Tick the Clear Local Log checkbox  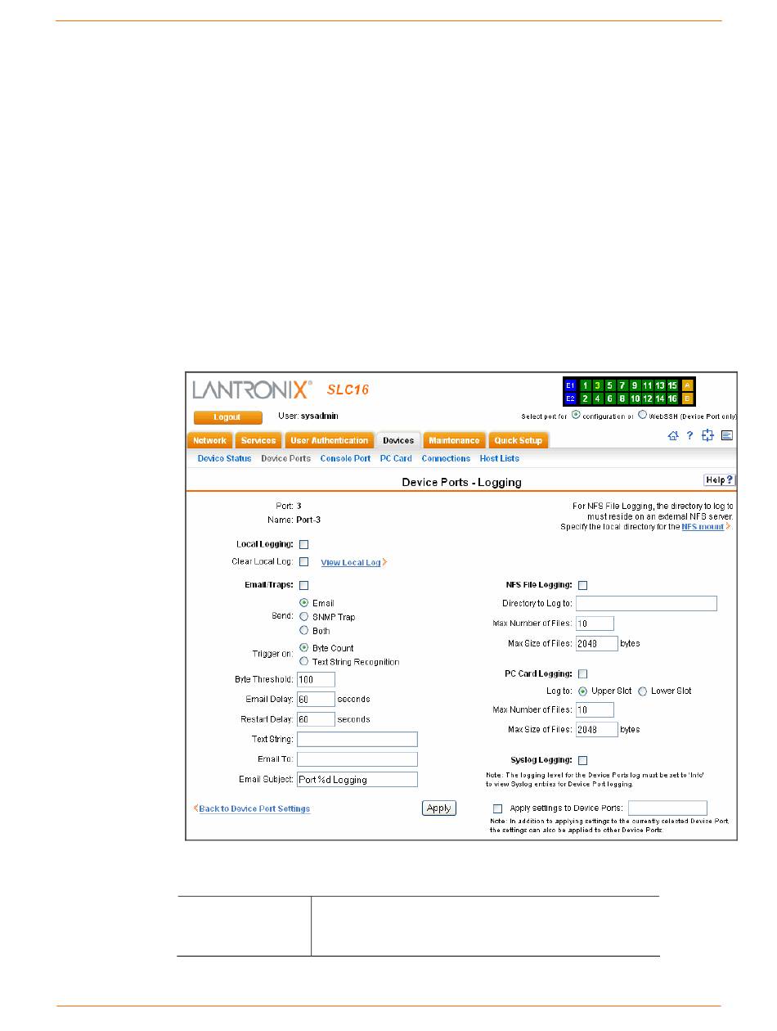pos(304,562)
